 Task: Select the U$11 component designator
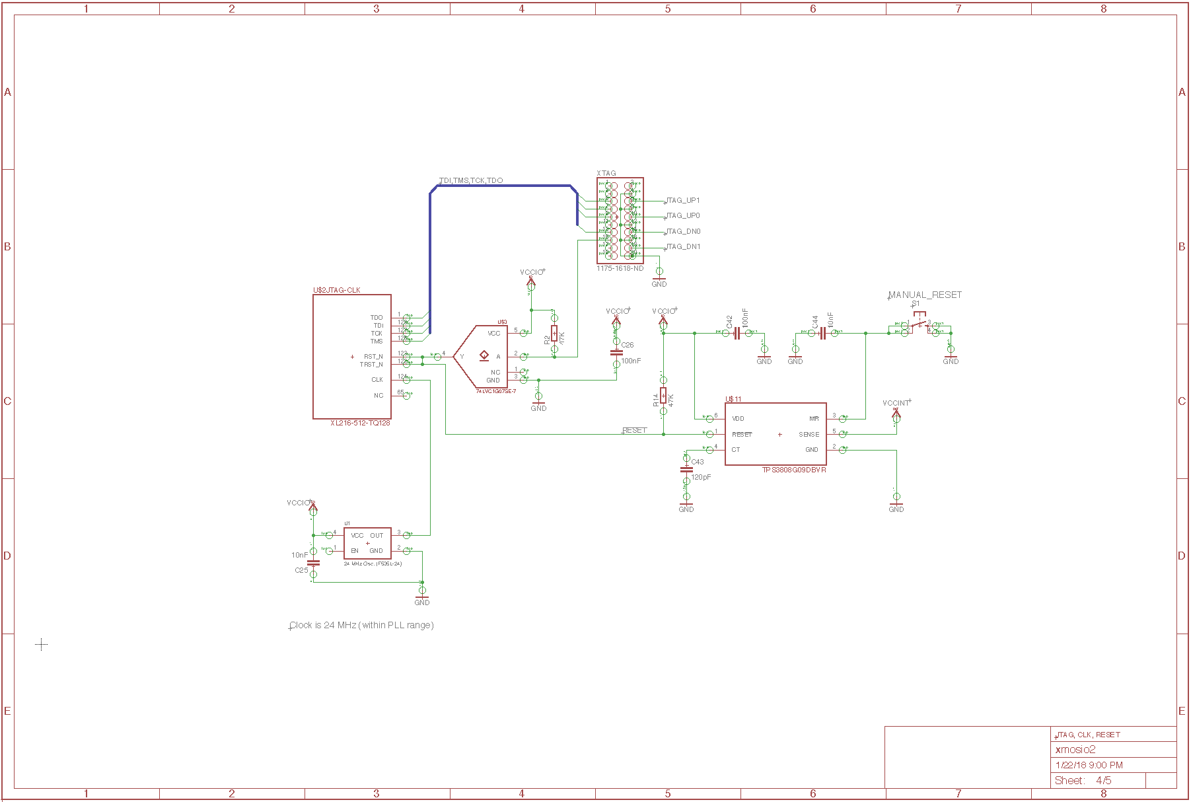(x=733, y=399)
